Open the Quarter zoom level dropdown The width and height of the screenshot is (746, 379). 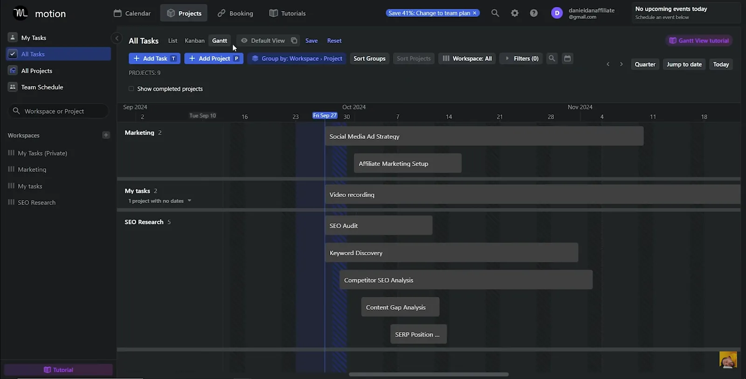tap(645, 64)
